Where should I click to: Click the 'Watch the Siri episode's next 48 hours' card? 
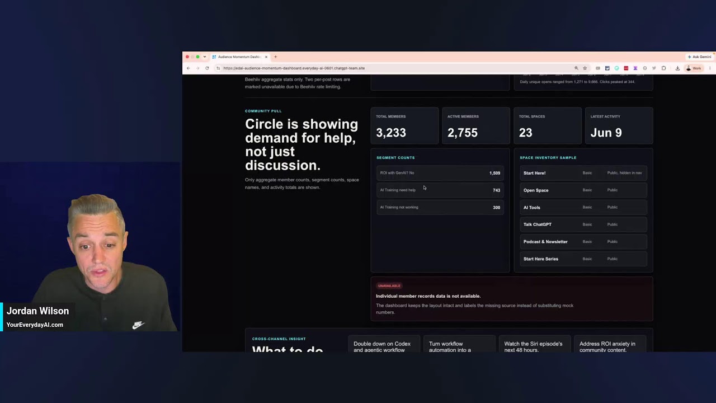click(534, 345)
